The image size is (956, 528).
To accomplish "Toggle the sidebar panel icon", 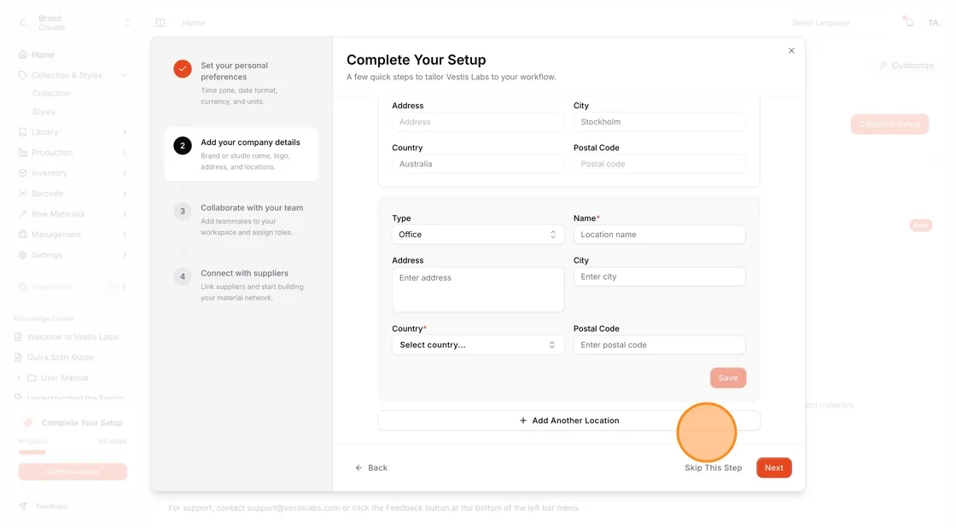I will 160,22.
